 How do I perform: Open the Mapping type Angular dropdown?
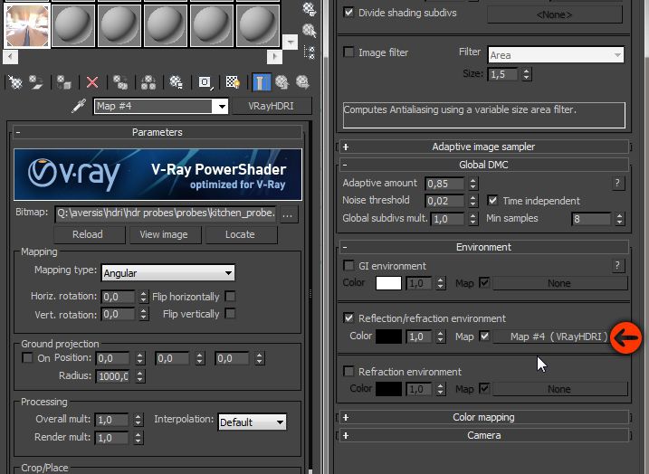(168, 273)
